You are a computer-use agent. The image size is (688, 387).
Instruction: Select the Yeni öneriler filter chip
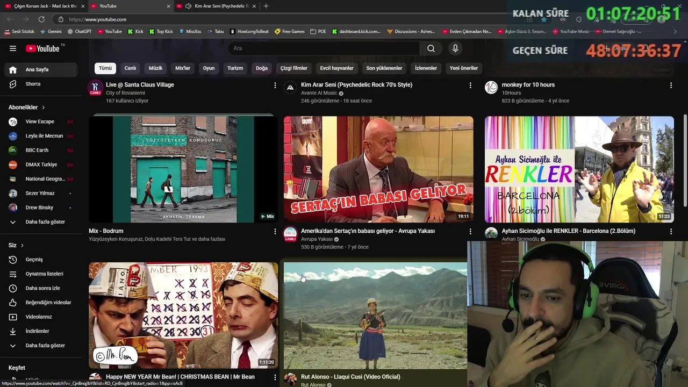464,68
